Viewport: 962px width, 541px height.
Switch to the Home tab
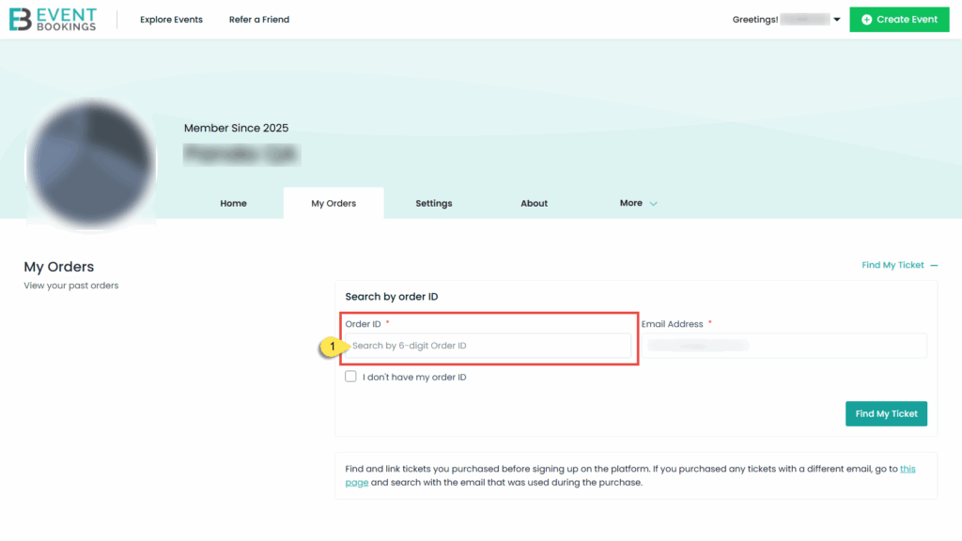pos(233,203)
